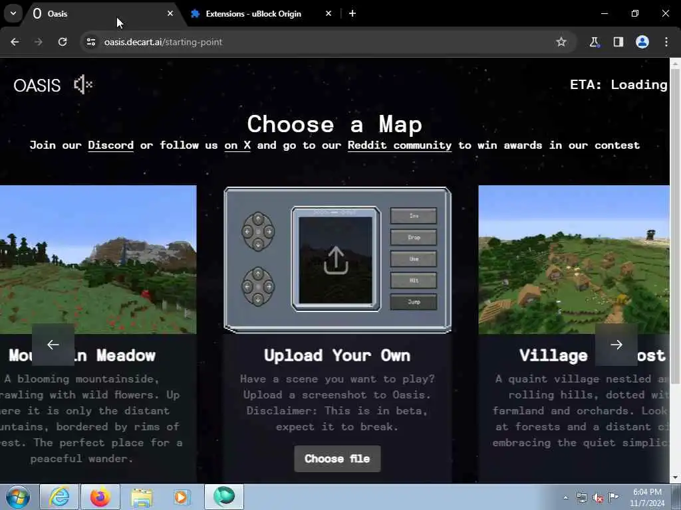Toggle the muted sound speaker icon

[83, 84]
